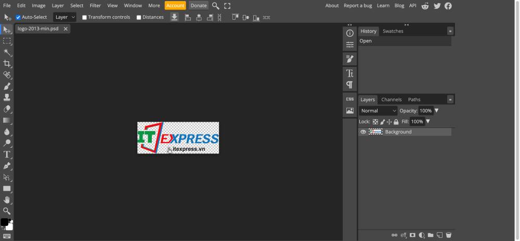Open the Normal blend mode dropdown

[379, 111]
